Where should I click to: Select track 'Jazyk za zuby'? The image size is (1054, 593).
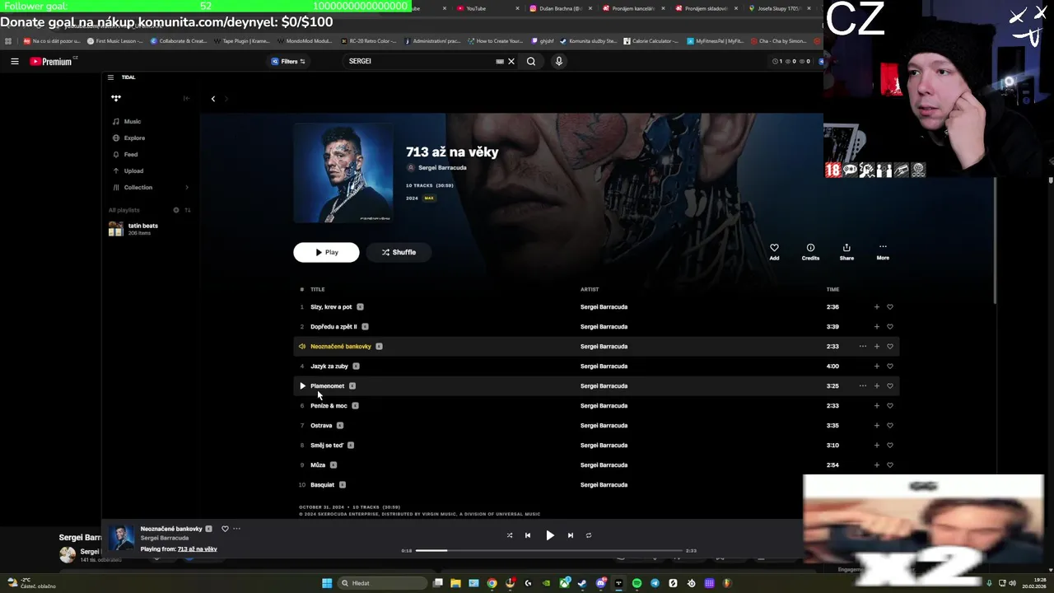[329, 366]
